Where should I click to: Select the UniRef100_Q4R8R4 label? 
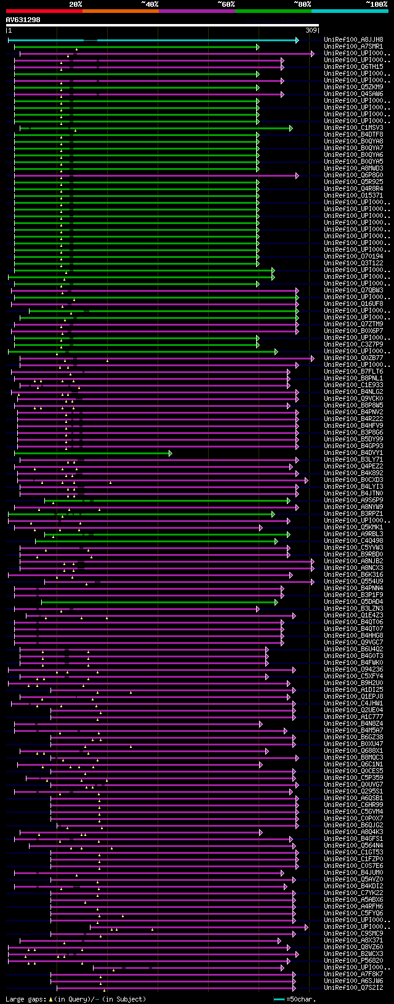353,189
